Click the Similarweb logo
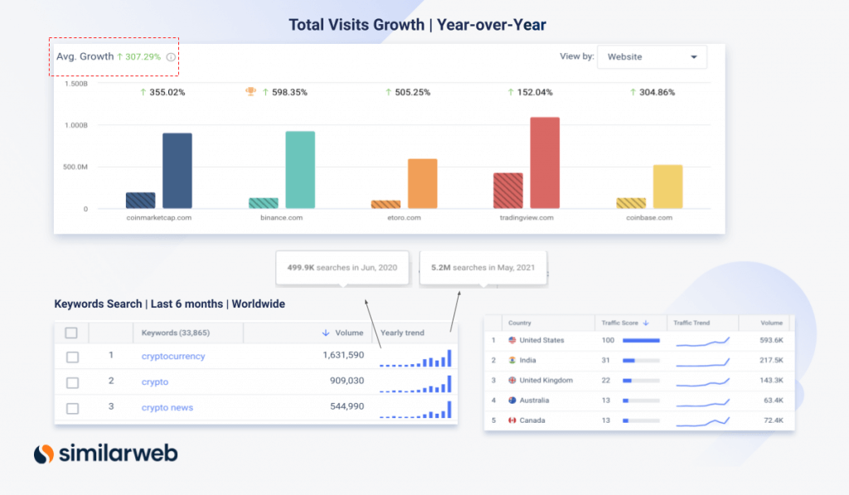This screenshot has height=495, width=849. [x=105, y=454]
